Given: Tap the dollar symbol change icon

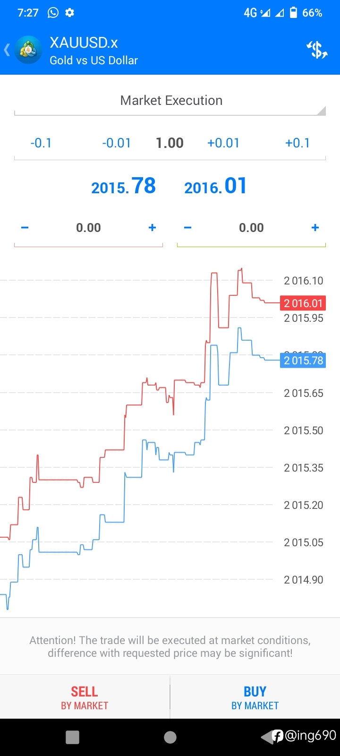Looking at the screenshot, I should (x=317, y=50).
